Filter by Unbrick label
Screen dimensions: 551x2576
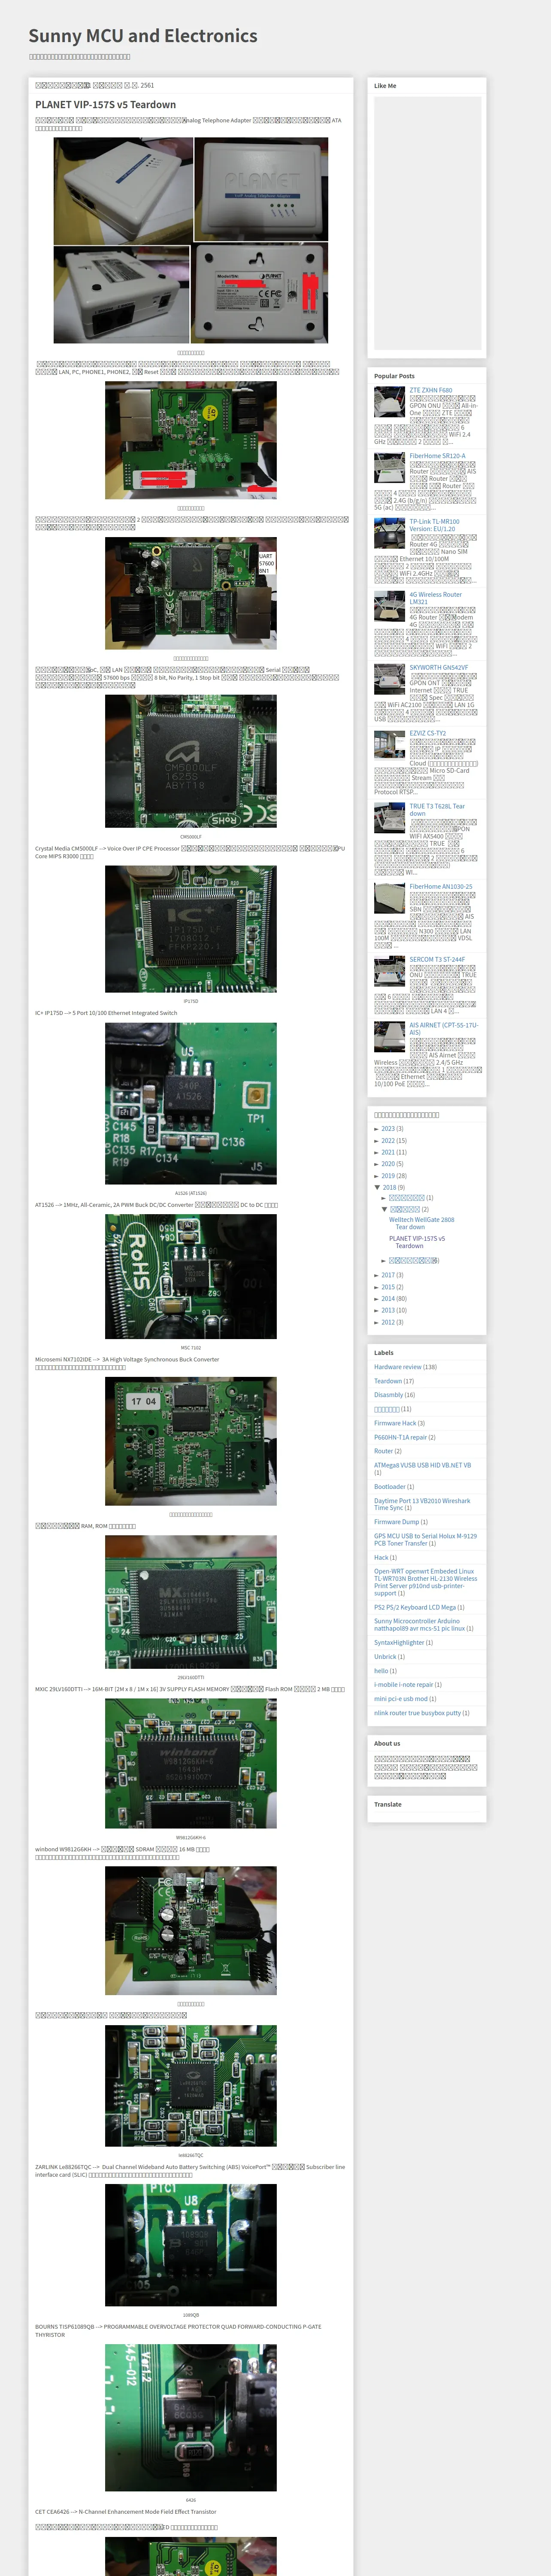[x=385, y=1657]
